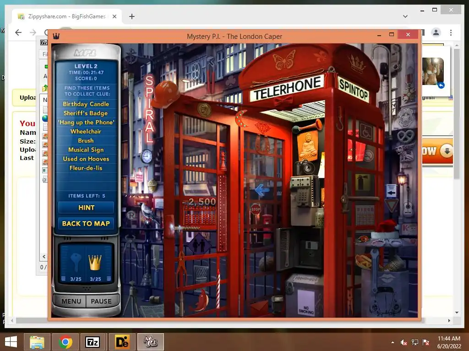Select the pocket watch clock on street
The height and width of the screenshot is (351, 469).
pyautogui.click(x=147, y=155)
